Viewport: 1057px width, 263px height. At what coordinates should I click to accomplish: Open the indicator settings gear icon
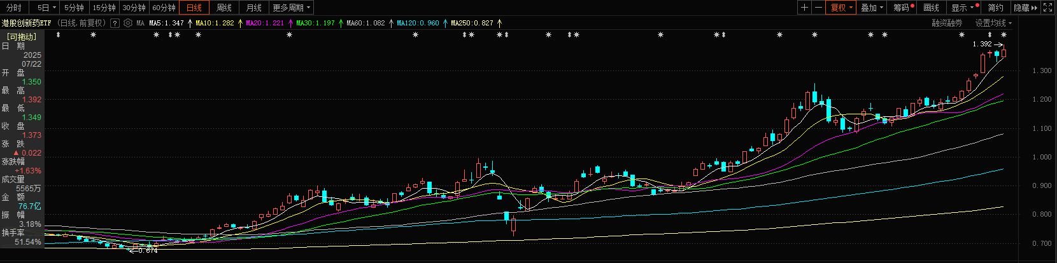coord(128,23)
